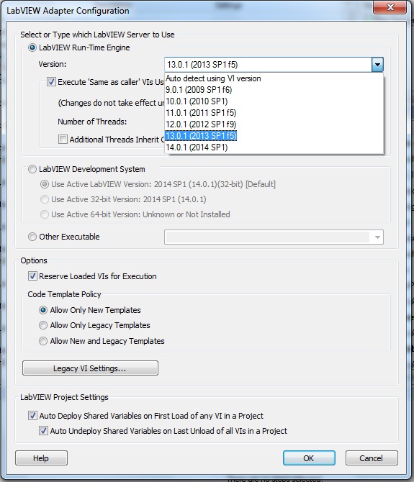414x482 pixels.
Task: Open Legacy VI Settings dialog
Action: click(90, 368)
